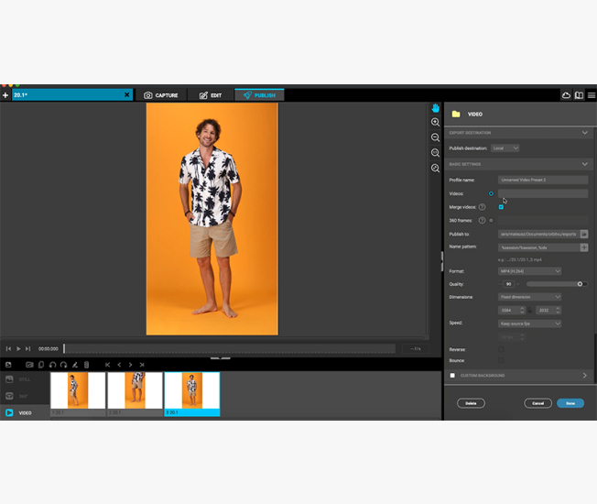Open the book guide icon
This screenshot has height=504, width=597.
click(x=579, y=95)
